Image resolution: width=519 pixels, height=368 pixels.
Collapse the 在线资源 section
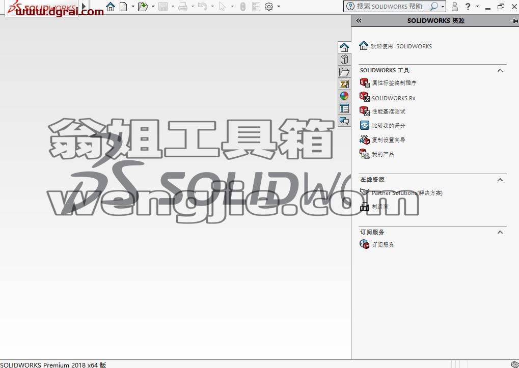[x=500, y=180]
